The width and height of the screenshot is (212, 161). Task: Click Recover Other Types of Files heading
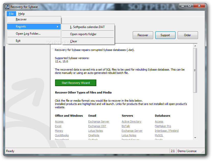pos(83,92)
